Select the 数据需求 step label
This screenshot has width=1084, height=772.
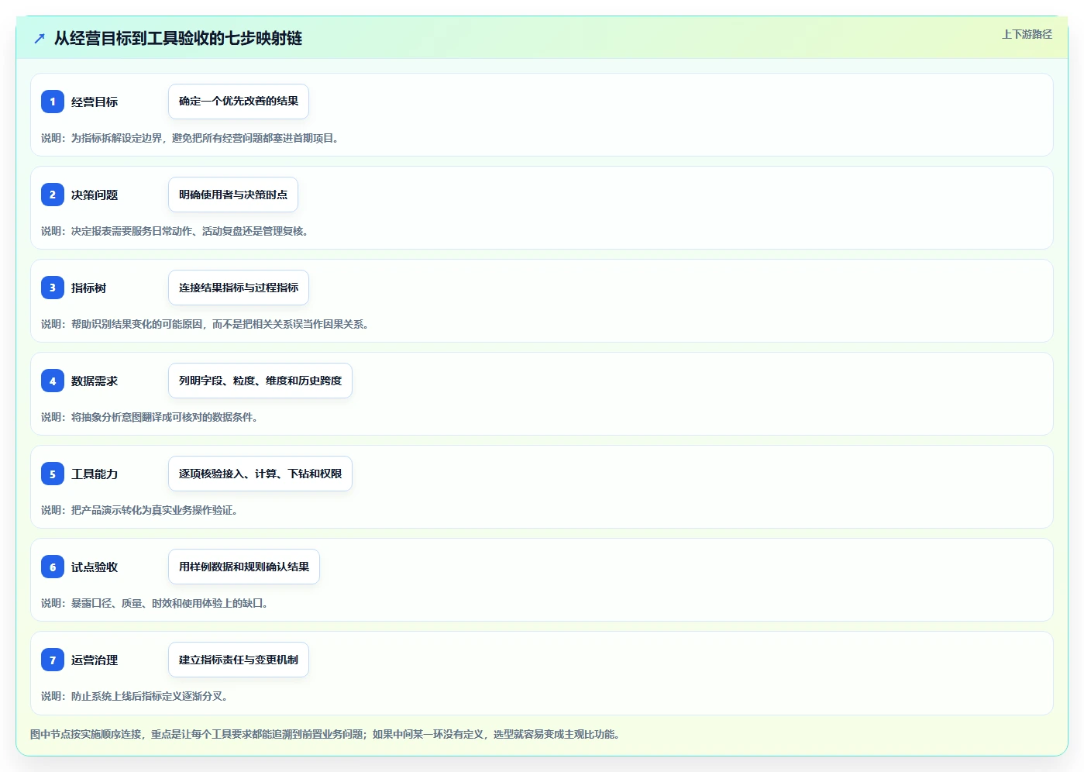[x=95, y=381]
